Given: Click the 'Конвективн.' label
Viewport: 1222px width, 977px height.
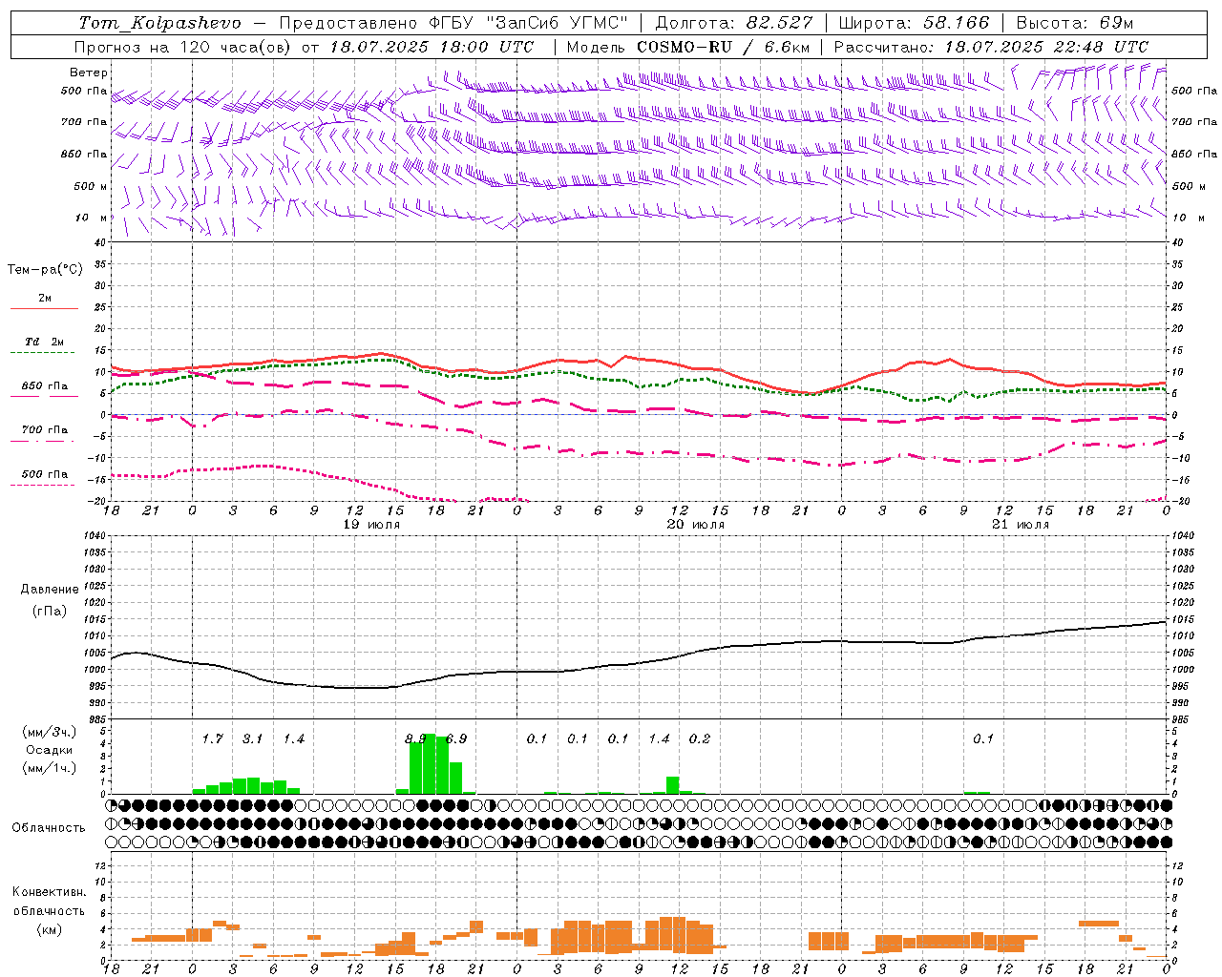Looking at the screenshot, I should (49, 892).
